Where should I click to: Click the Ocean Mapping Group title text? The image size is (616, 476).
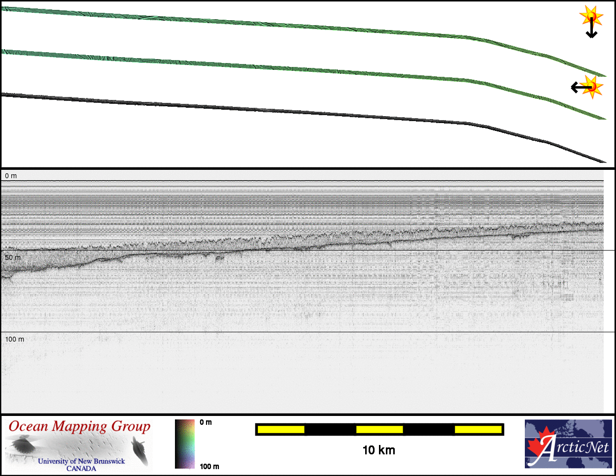79,426
